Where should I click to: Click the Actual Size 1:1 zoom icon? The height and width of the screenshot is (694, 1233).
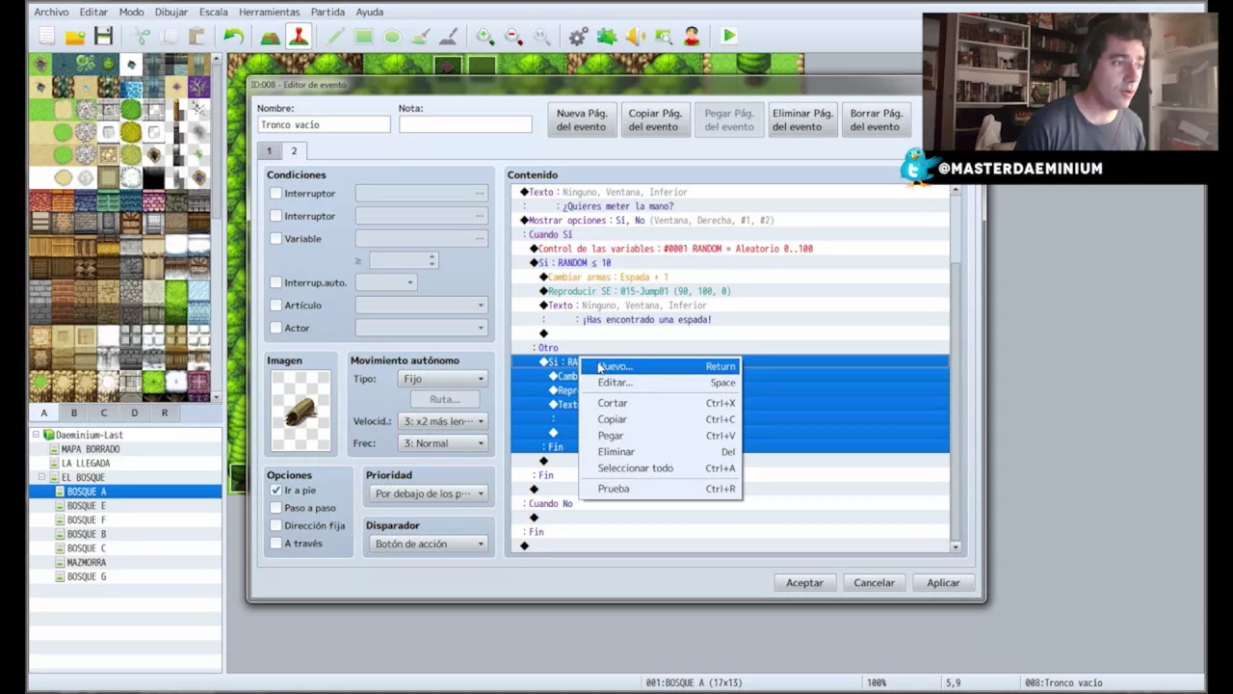(x=541, y=37)
